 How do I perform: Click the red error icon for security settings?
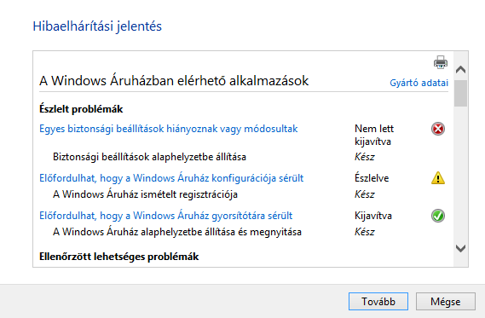pyautogui.click(x=438, y=129)
